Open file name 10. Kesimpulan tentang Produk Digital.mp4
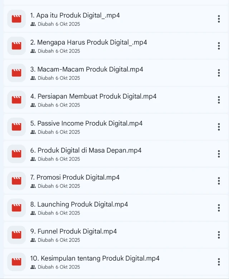This screenshot has height=279, width=229. (95, 259)
